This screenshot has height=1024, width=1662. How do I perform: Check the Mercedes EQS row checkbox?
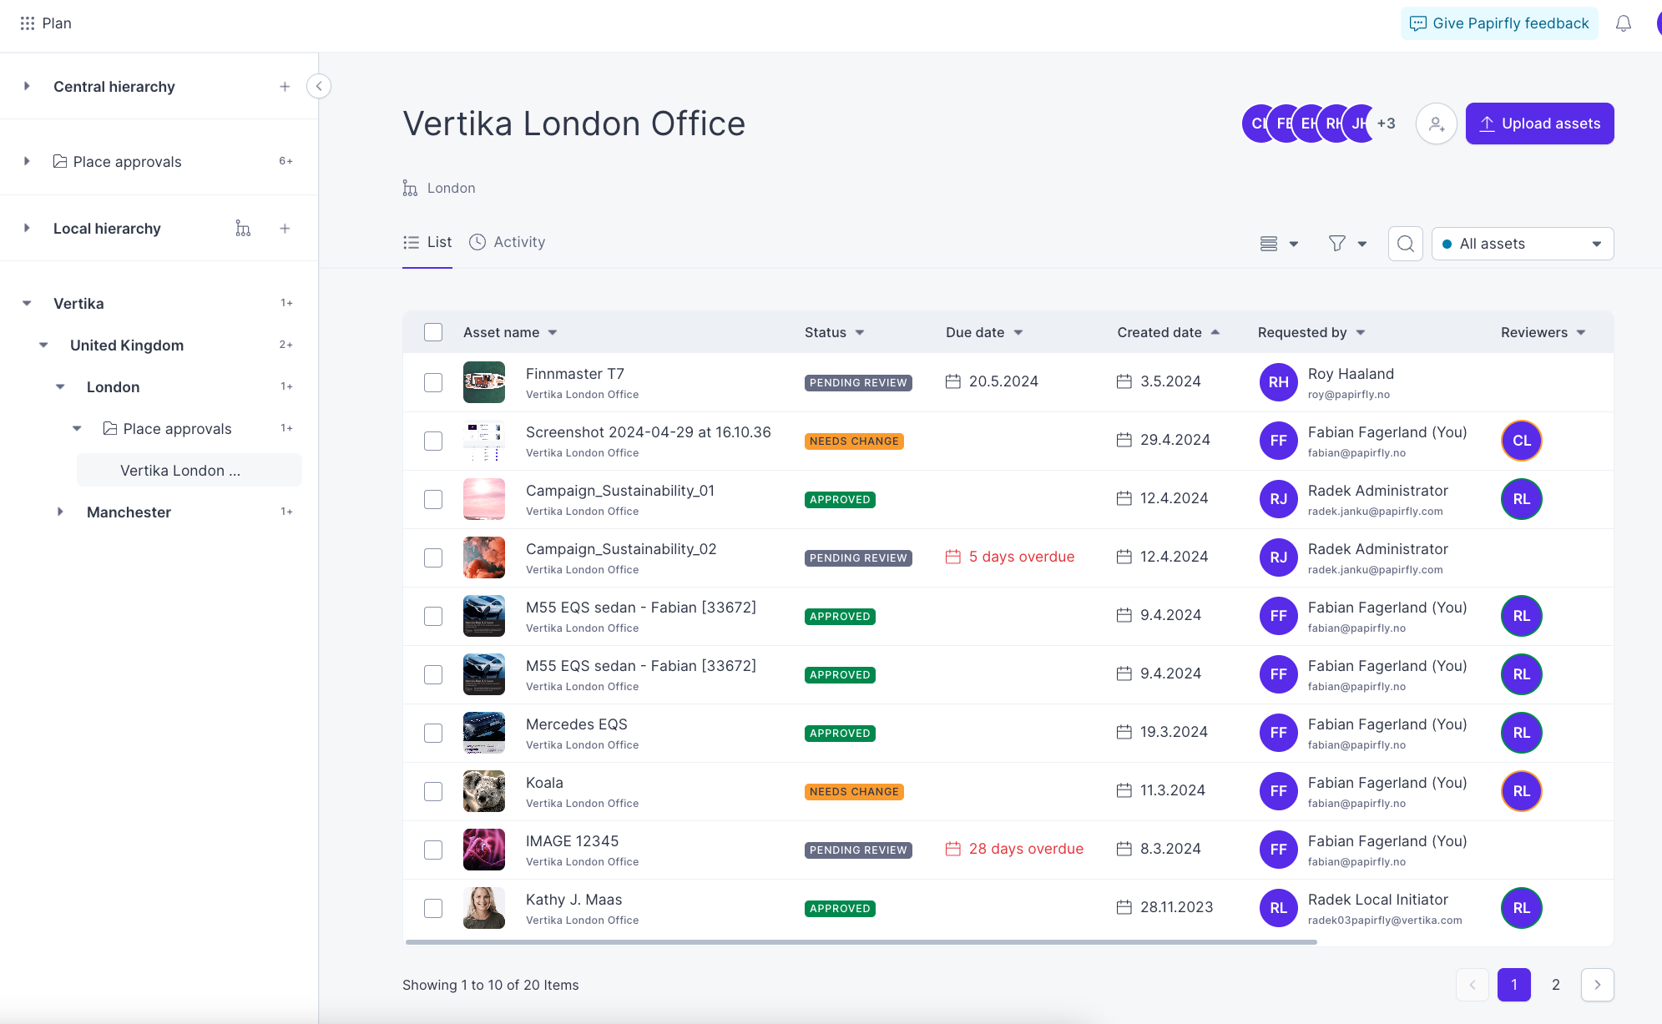tap(433, 733)
